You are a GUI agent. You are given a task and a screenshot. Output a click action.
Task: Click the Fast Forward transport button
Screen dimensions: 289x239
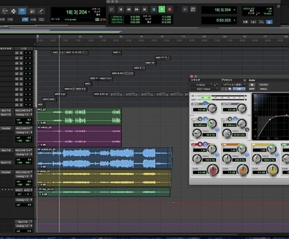136,9
